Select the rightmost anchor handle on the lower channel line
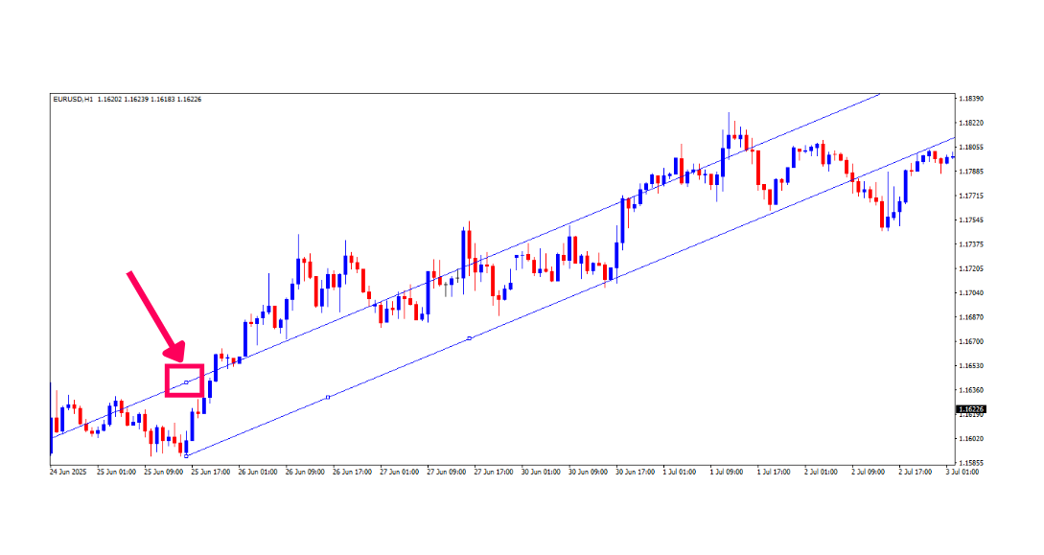 pyautogui.click(x=469, y=338)
